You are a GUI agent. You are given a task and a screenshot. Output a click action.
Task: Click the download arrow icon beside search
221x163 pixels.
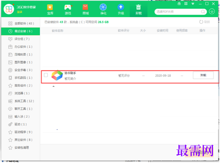(x=212, y=12)
